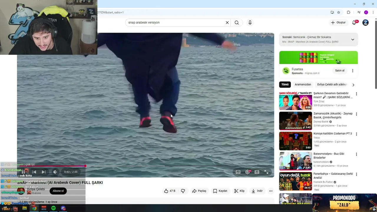
Task: Open Fenerbahçe – Galatasaray Derbi Analizi title
Action: coord(333,176)
